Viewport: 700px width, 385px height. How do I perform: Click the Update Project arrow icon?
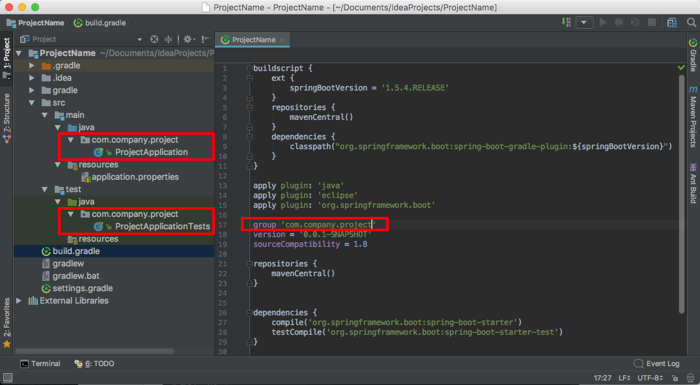pos(567,21)
